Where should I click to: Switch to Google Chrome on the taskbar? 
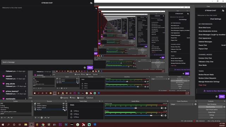(x=43, y=125)
